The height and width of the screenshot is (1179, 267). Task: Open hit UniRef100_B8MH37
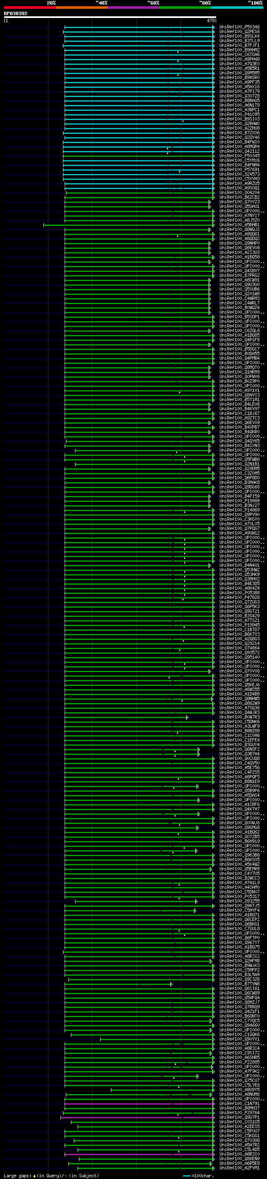[x=239, y=1108]
